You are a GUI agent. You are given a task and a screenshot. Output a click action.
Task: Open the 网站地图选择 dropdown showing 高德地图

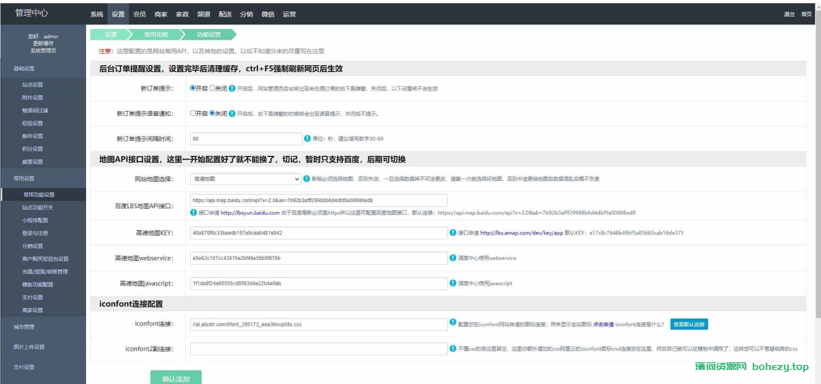[246, 179]
